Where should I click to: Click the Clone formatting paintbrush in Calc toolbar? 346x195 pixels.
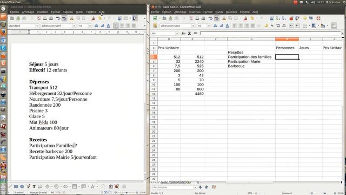pos(245,18)
